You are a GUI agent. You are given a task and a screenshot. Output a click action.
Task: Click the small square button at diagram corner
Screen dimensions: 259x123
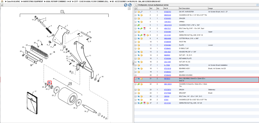pyautogui.click(x=129, y=9)
